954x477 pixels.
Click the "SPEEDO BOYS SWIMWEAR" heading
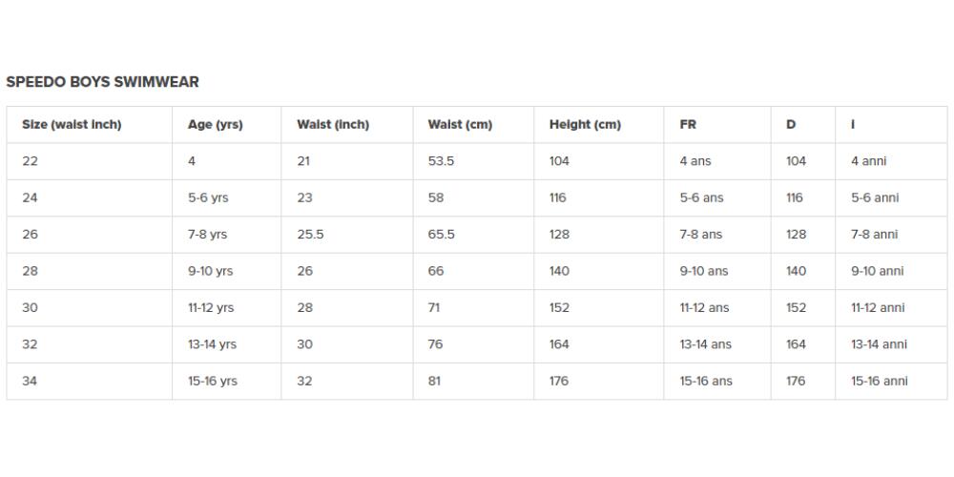pos(103,82)
